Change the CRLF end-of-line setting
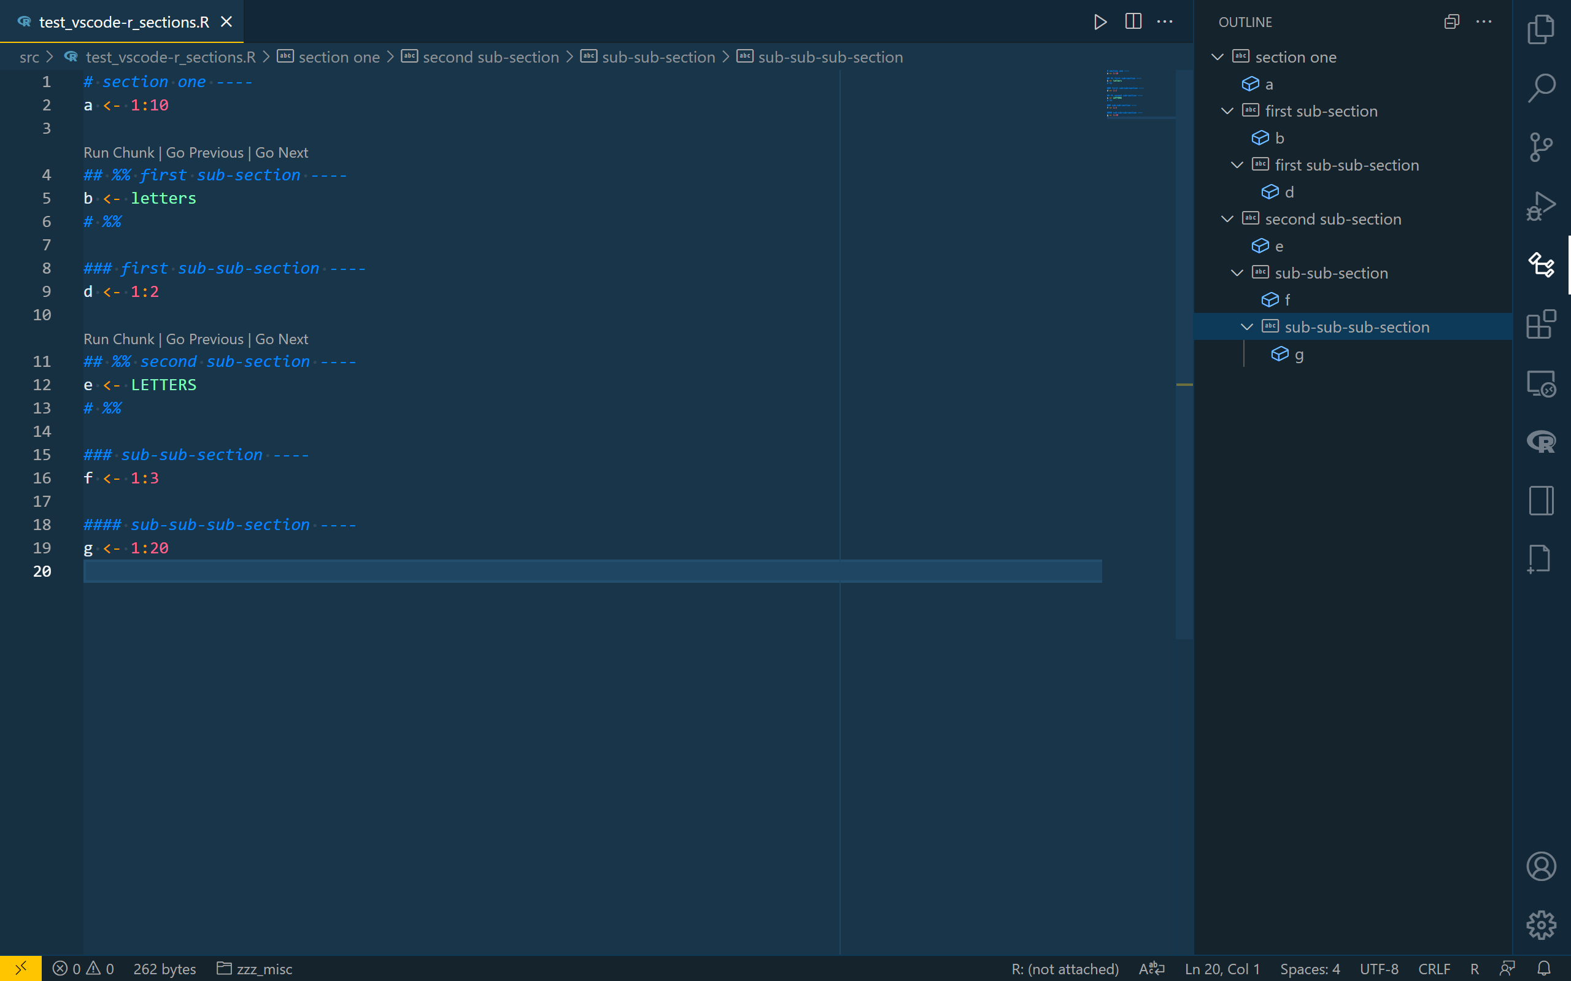Viewport: 1571px width, 981px height. point(1434,969)
